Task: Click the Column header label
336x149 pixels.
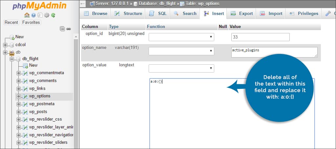Action: [90, 27]
